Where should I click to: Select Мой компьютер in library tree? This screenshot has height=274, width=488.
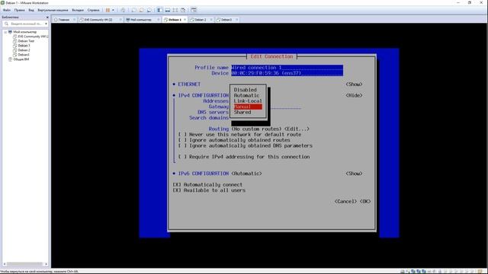tap(24, 32)
